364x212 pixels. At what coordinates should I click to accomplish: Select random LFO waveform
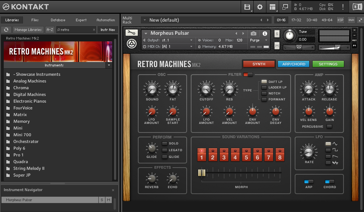328,163
